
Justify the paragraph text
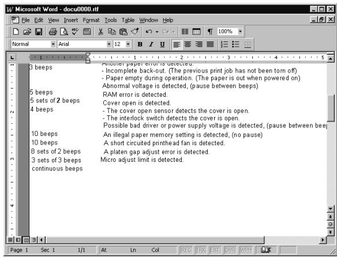(210, 44)
